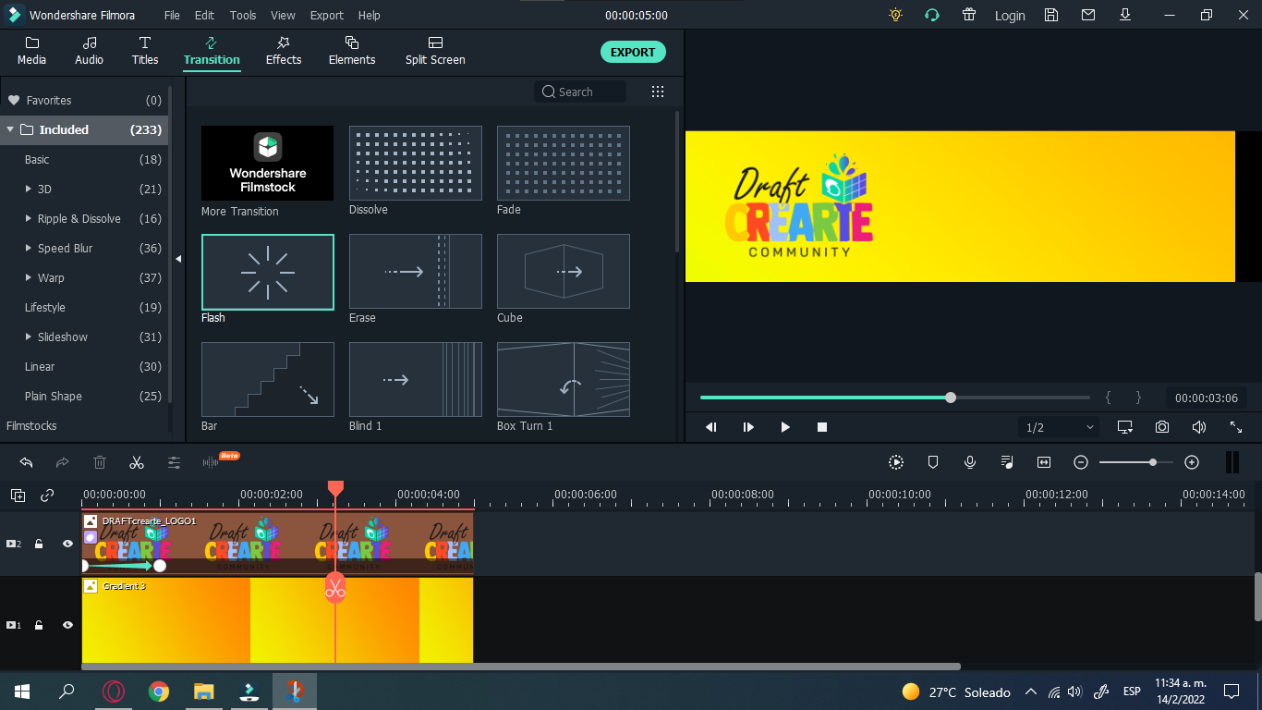Viewport: 1262px width, 710px height.
Task: Select the split scissors tool in toolbar
Action: [x=137, y=462]
